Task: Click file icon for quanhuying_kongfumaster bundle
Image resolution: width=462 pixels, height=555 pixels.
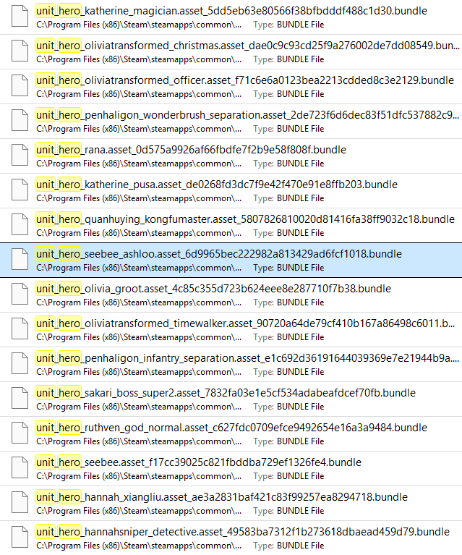Action: [x=20, y=224]
